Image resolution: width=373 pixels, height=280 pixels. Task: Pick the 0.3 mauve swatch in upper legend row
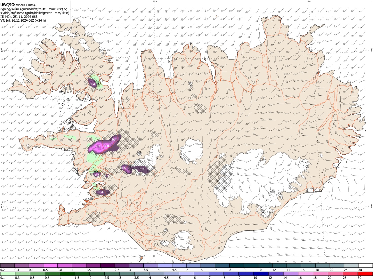click(x=22, y=265)
